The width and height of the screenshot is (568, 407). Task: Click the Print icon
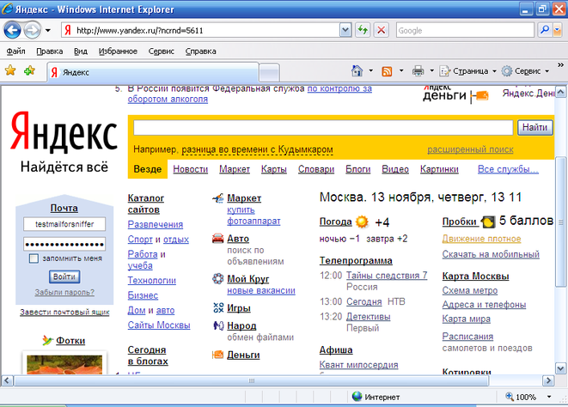coord(418,71)
